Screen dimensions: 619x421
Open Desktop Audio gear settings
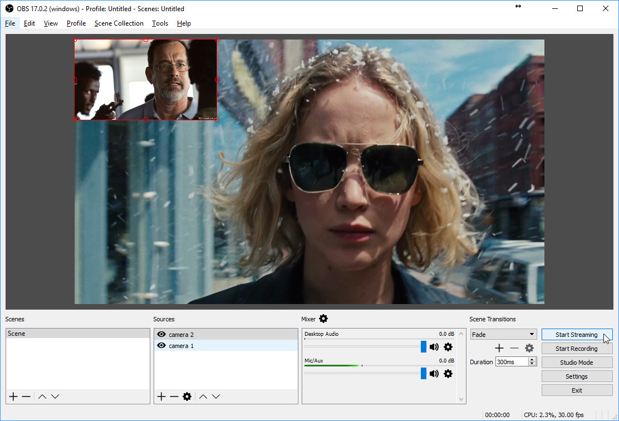448,347
